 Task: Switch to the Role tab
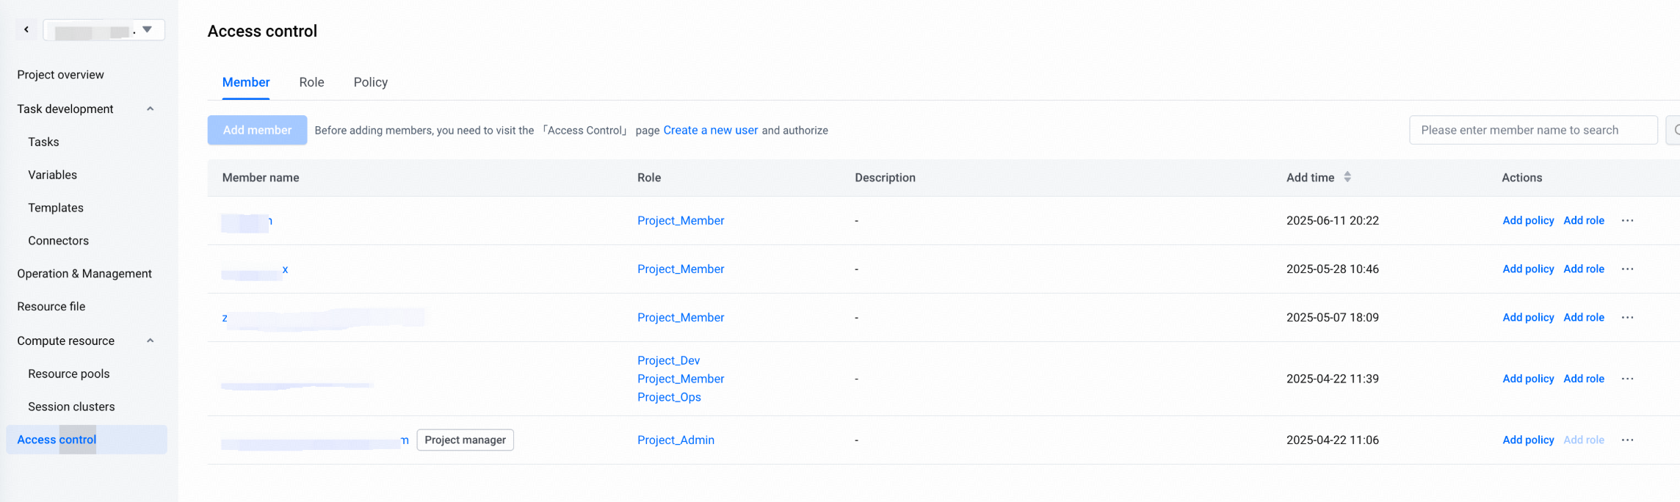coord(311,82)
